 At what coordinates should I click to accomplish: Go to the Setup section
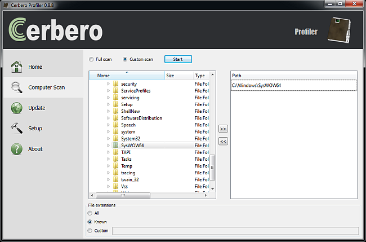coord(43,129)
